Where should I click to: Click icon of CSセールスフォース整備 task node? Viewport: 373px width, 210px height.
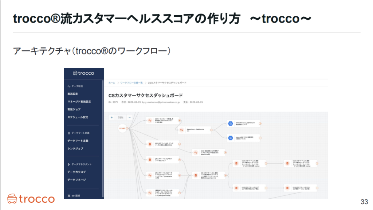(150, 120)
